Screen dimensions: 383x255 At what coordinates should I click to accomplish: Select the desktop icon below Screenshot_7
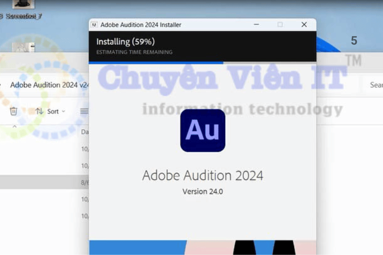click(x=23, y=47)
